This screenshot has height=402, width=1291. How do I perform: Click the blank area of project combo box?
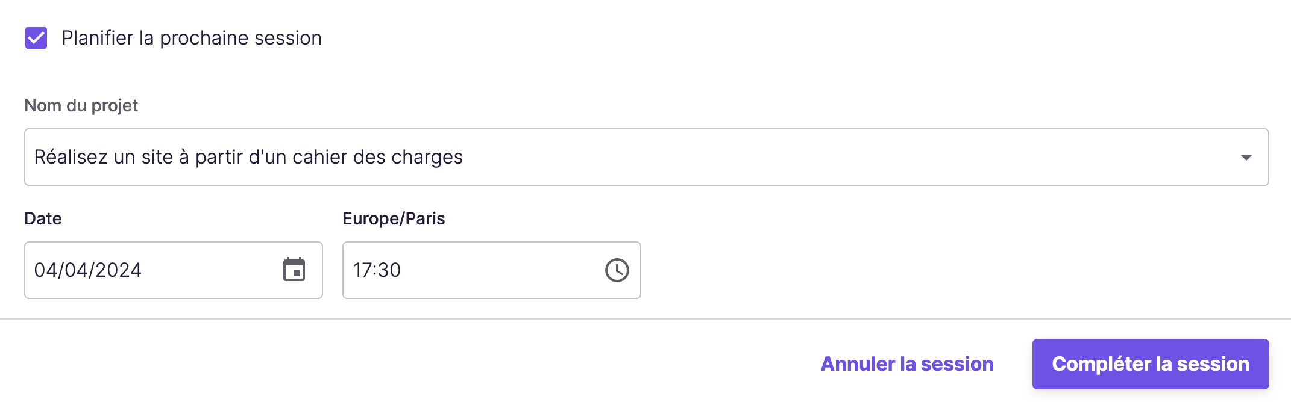(844, 157)
